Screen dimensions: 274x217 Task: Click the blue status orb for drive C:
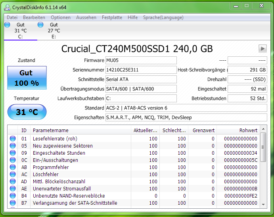tap(8, 25)
